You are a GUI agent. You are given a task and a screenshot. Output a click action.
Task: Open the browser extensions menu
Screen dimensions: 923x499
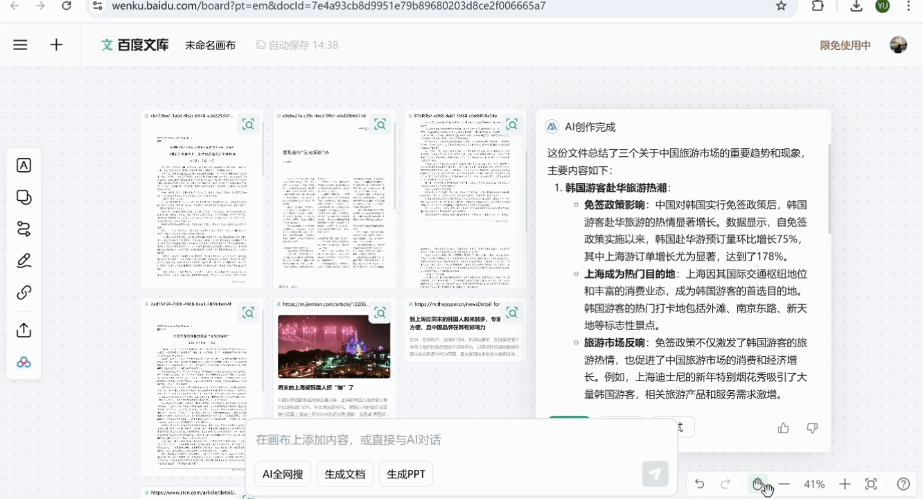[818, 6]
